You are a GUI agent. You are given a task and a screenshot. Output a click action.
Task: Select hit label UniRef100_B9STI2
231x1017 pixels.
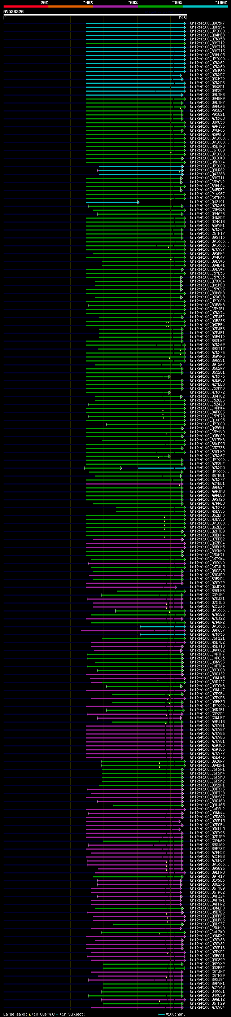(x=207, y=43)
